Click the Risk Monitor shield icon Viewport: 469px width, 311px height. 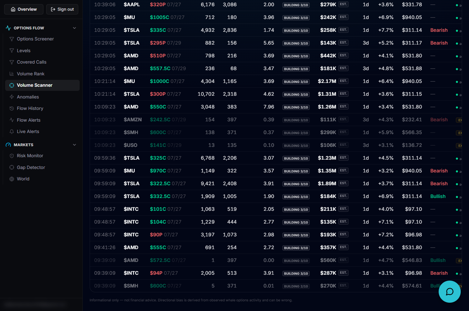12,156
